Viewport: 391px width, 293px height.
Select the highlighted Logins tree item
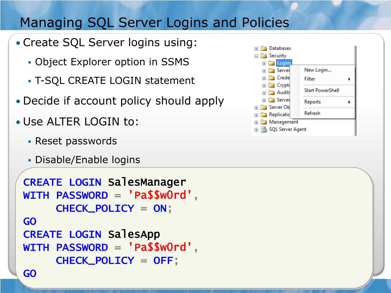click(283, 63)
